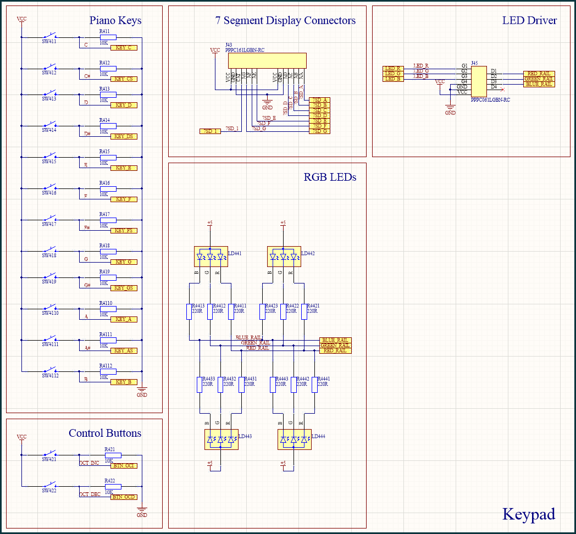Select RGB LED component LD444
Viewport: 576px width, 534px height.
[294, 440]
